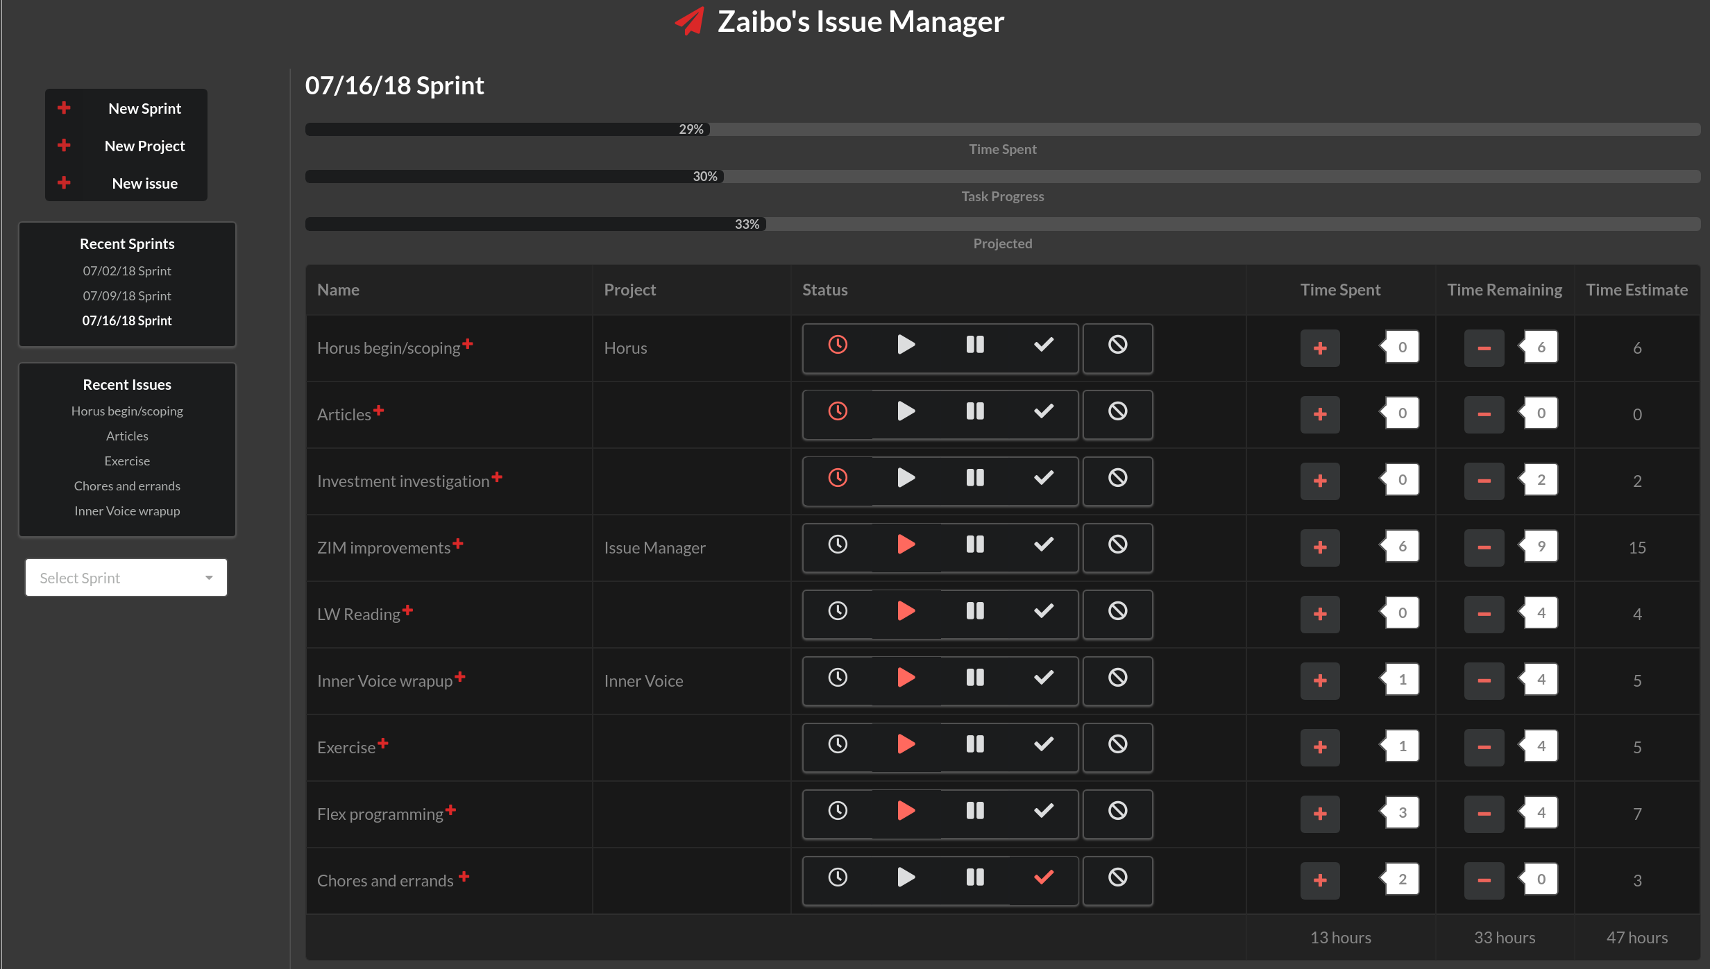Image resolution: width=1710 pixels, height=969 pixels.
Task: Click red plus next to Articles name
Action: click(x=378, y=411)
